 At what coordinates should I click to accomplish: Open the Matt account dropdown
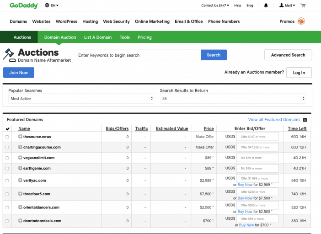pyautogui.click(x=290, y=5)
